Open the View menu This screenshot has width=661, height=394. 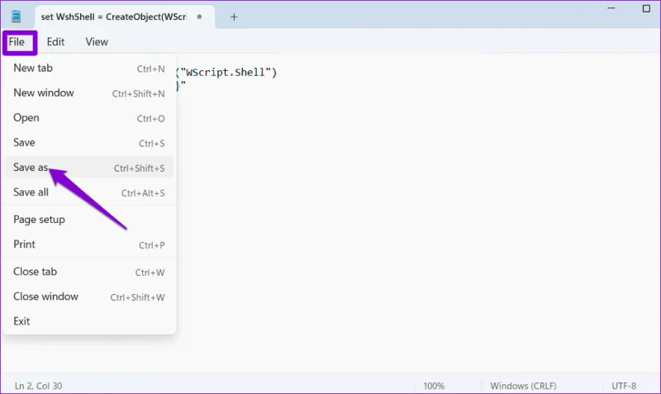pos(97,42)
